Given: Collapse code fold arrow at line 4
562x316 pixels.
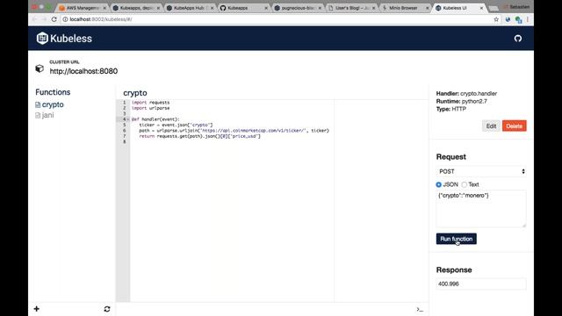Looking at the screenshot, I should tap(128, 119).
